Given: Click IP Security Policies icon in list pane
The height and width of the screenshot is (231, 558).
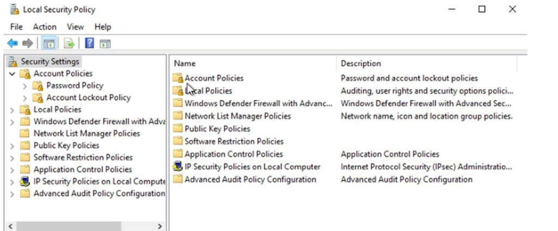Looking at the screenshot, I should click(x=178, y=167).
